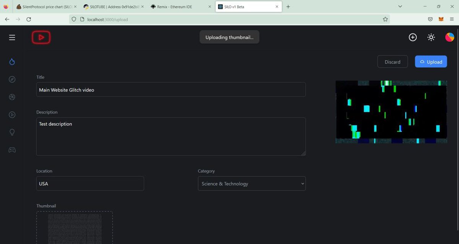The image size is (459, 244).
Task: Click the Uploading thumbnail notification toast
Action: pyautogui.click(x=229, y=37)
